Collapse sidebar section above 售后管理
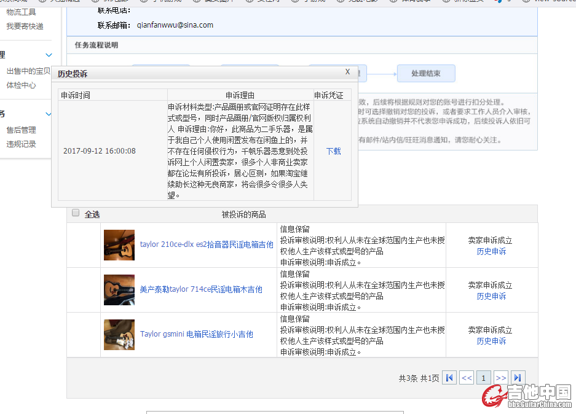The image size is (576, 414). tap(49, 114)
